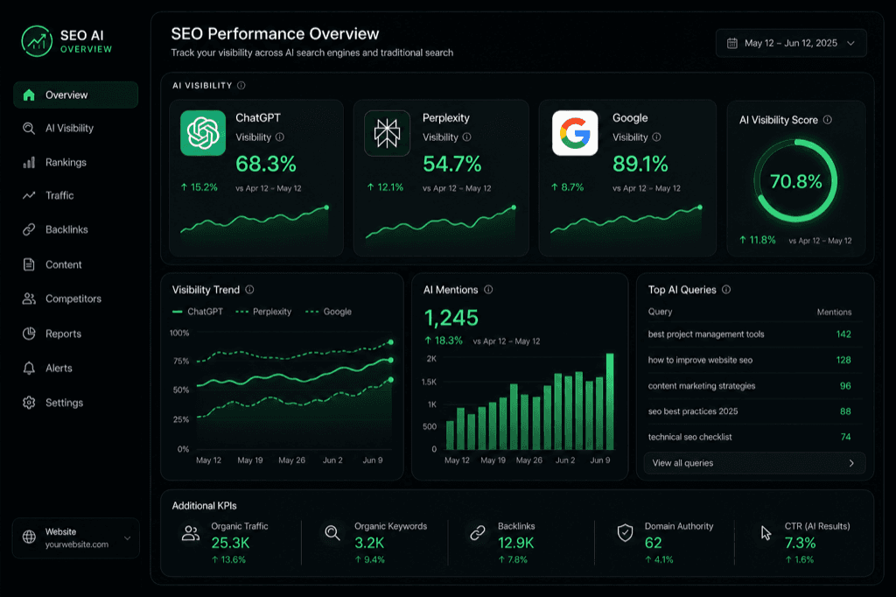Click the info icon beside Visibility Trend

pos(249,290)
